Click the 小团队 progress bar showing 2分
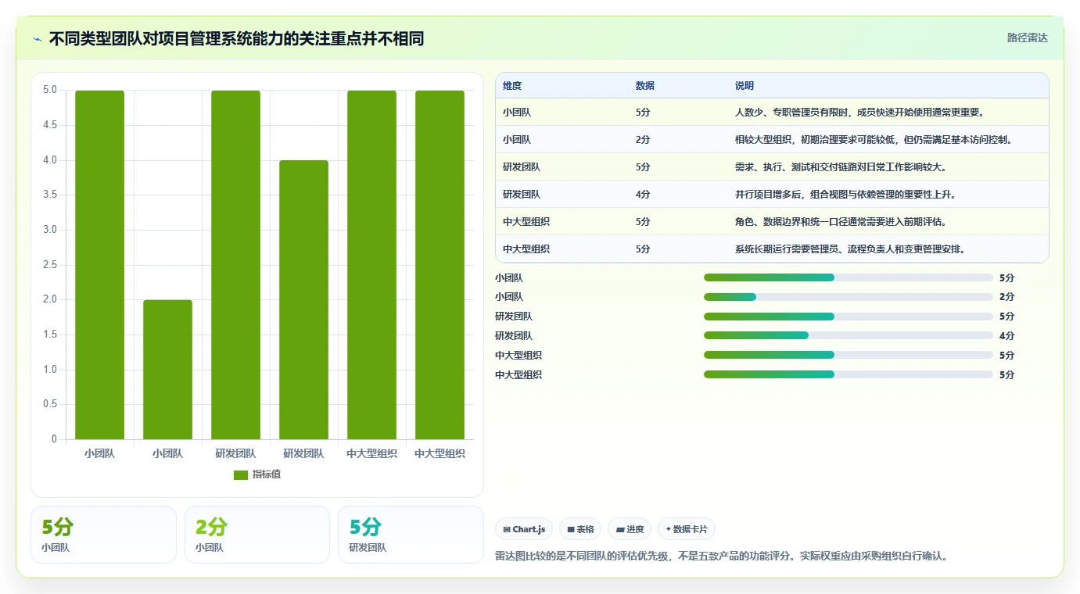This screenshot has width=1080, height=594. click(x=849, y=297)
